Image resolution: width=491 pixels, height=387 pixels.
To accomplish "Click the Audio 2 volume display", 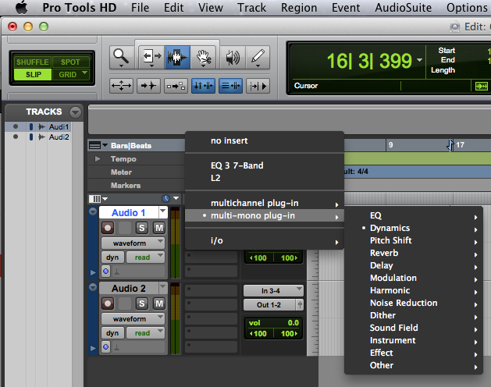I will (x=273, y=323).
